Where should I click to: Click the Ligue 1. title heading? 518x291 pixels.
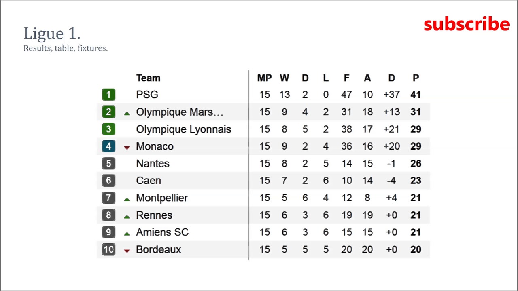click(52, 34)
